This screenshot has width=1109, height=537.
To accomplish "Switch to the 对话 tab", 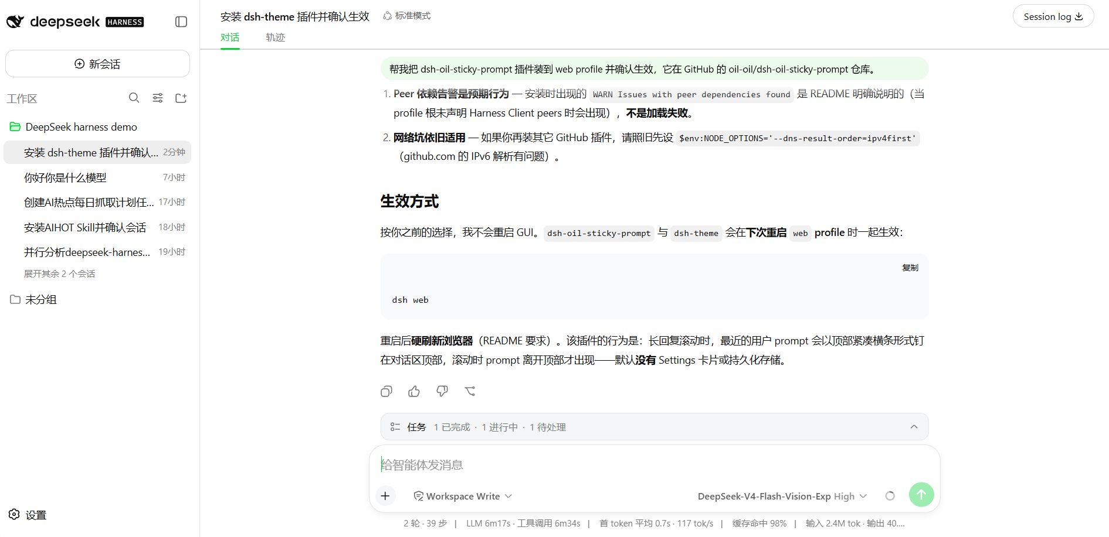I will click(230, 37).
